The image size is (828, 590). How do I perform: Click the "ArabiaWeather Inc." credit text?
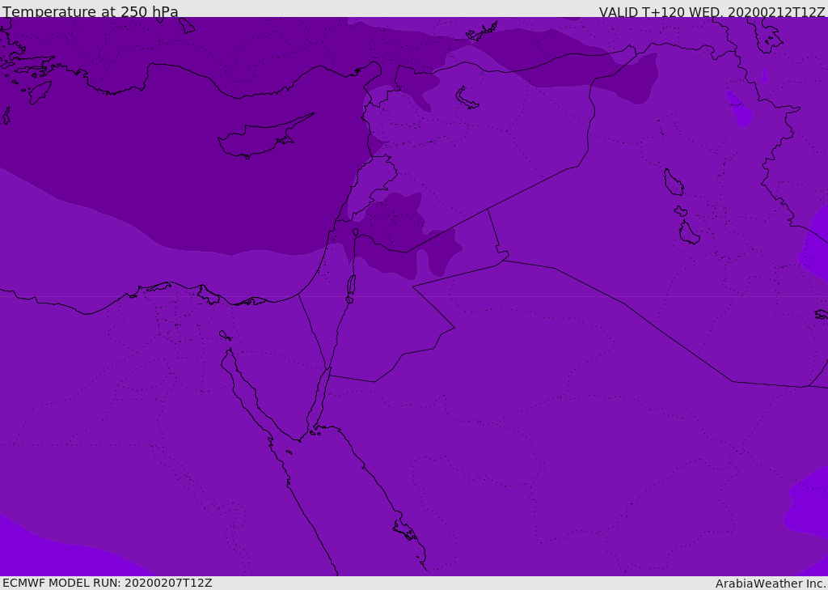771,584
